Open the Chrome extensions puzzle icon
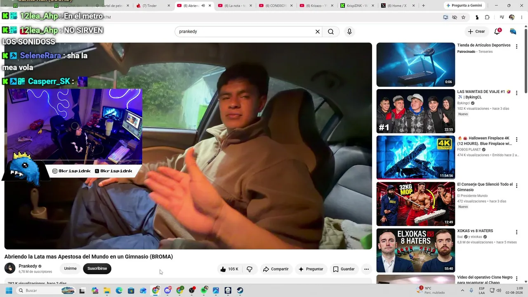Viewport: 528px width, 297px height. (487, 17)
